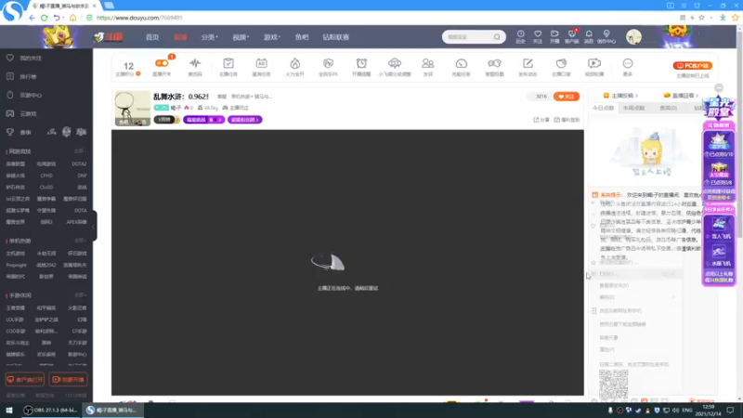Screen dimensions: 743x418
Task: Open the notification bell icon
Action: click(x=589, y=36)
